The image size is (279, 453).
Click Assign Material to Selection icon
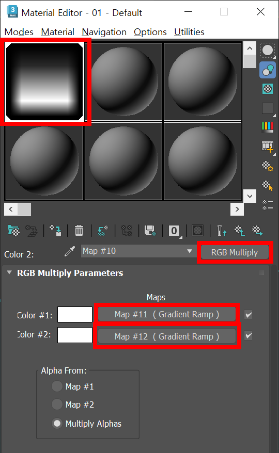(x=55, y=231)
